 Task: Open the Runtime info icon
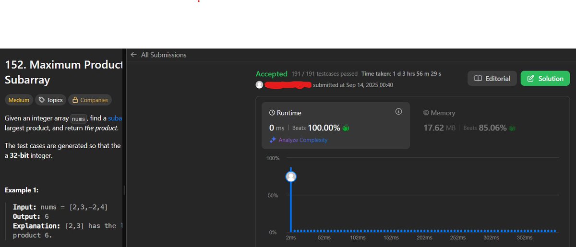pyautogui.click(x=398, y=112)
